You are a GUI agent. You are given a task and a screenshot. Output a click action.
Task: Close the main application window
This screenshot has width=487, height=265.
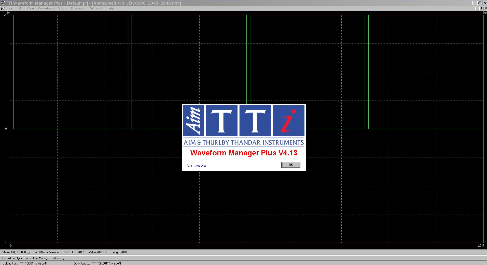click(485, 3)
